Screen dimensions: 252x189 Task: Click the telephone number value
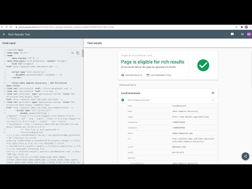[x=178, y=122]
